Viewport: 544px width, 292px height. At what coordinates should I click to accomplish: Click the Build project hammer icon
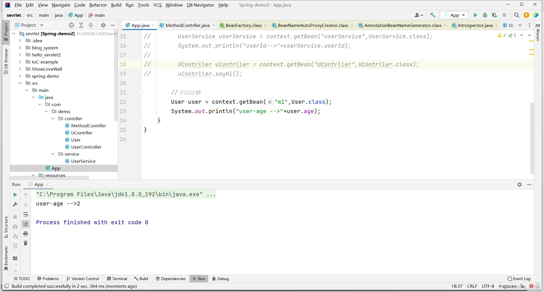(432, 15)
